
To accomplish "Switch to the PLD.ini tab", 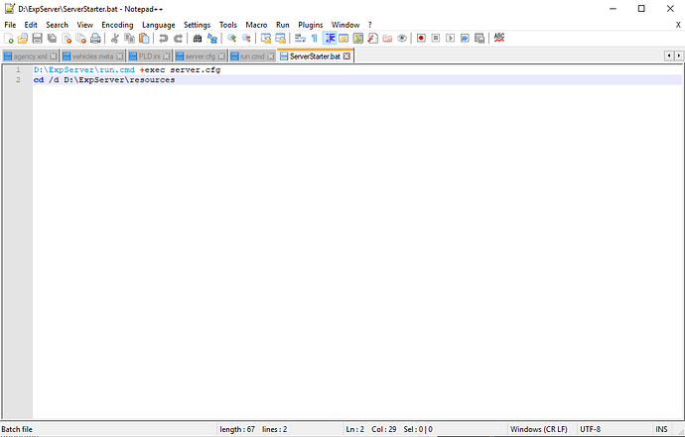I will click(149, 56).
